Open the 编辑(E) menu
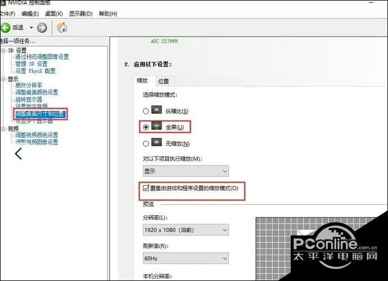Viewport: 388px width, 281px height. point(30,14)
